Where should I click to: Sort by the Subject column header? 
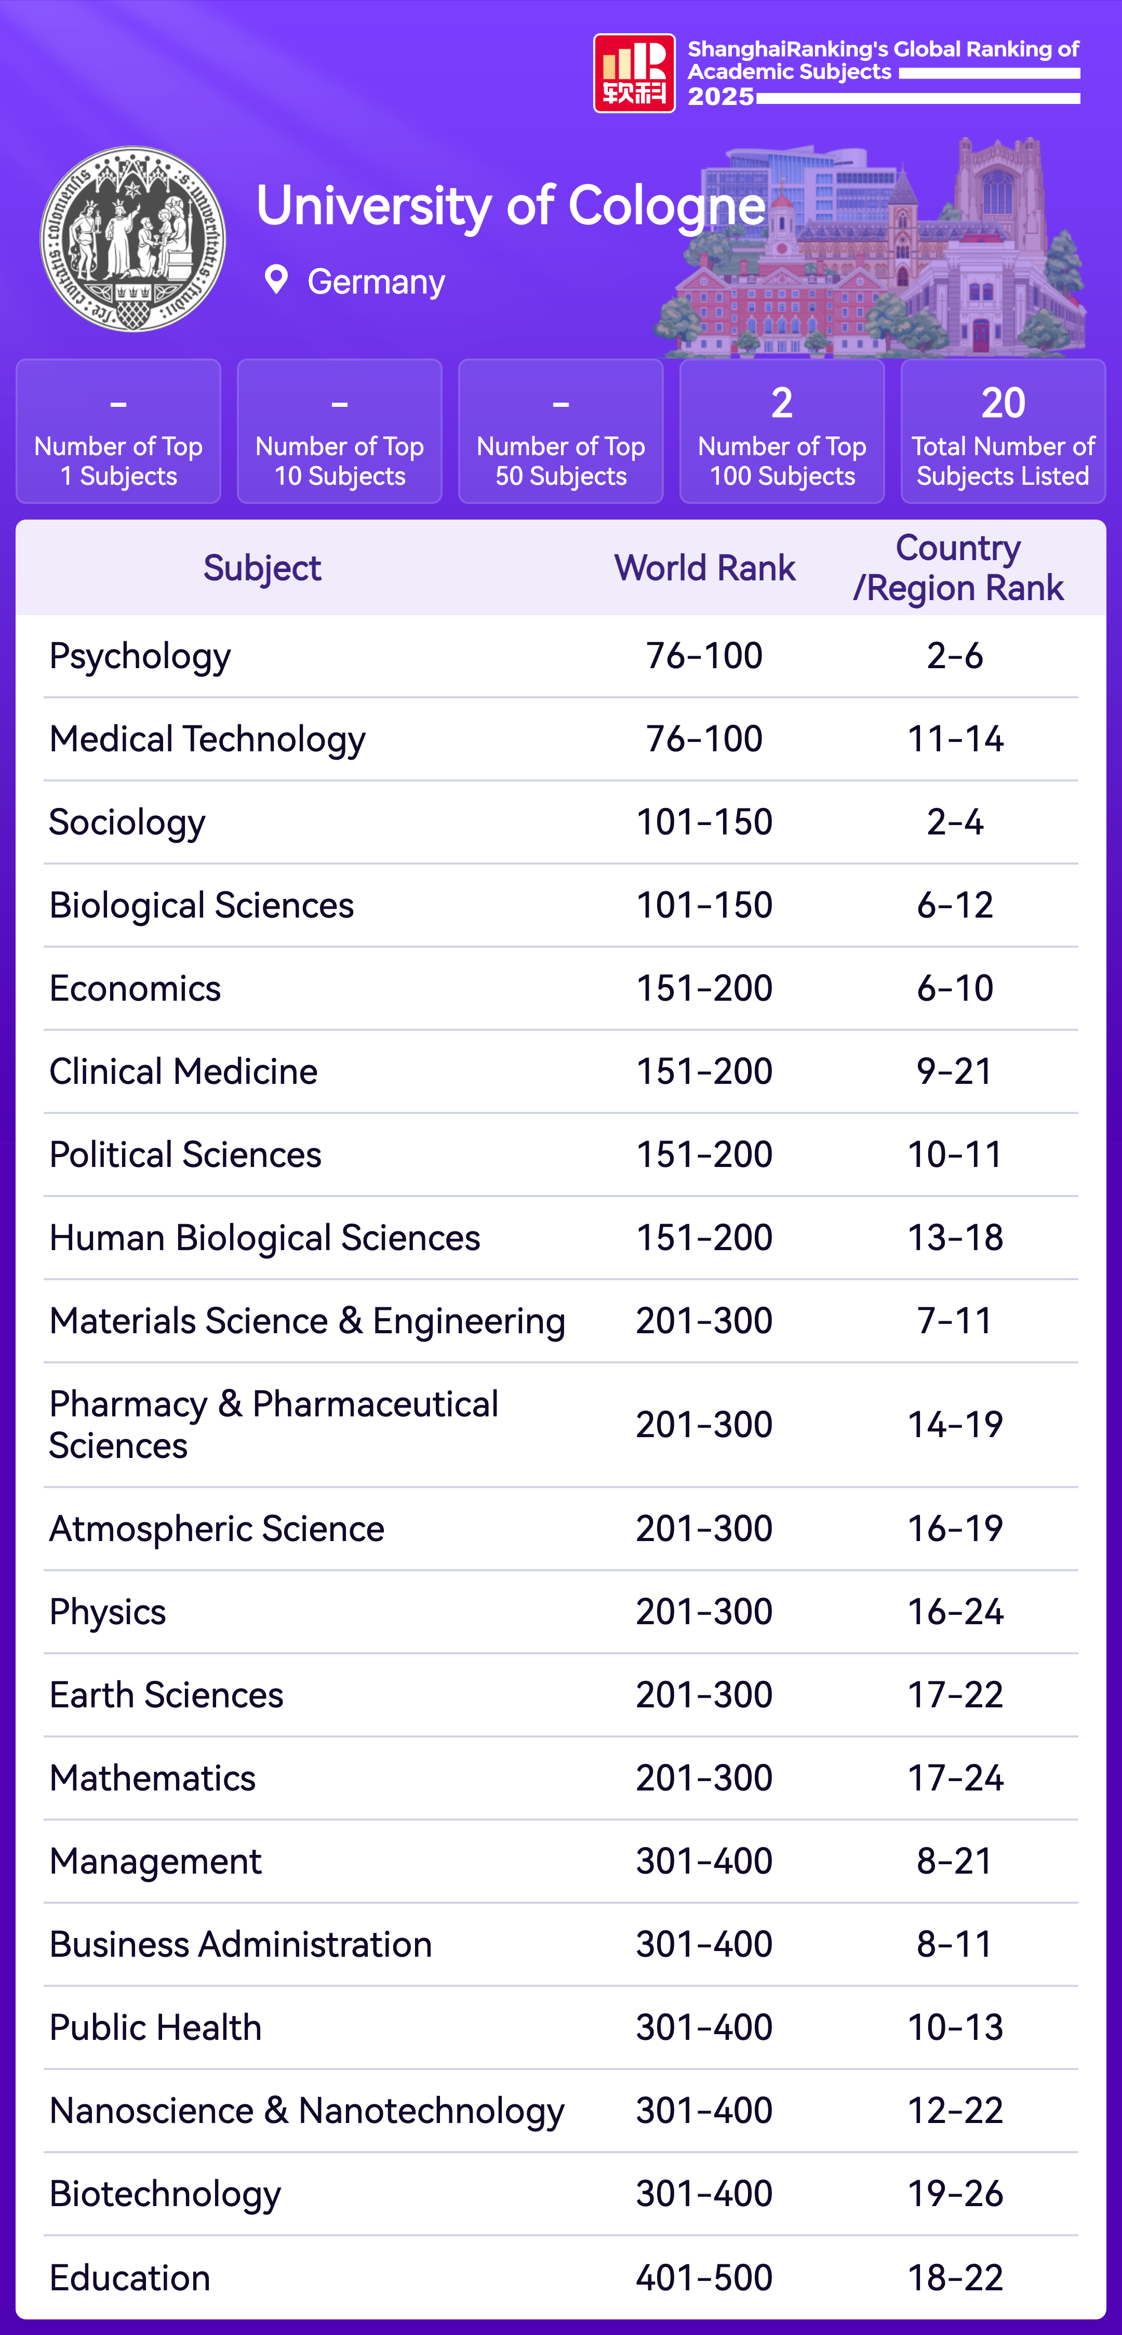262,568
